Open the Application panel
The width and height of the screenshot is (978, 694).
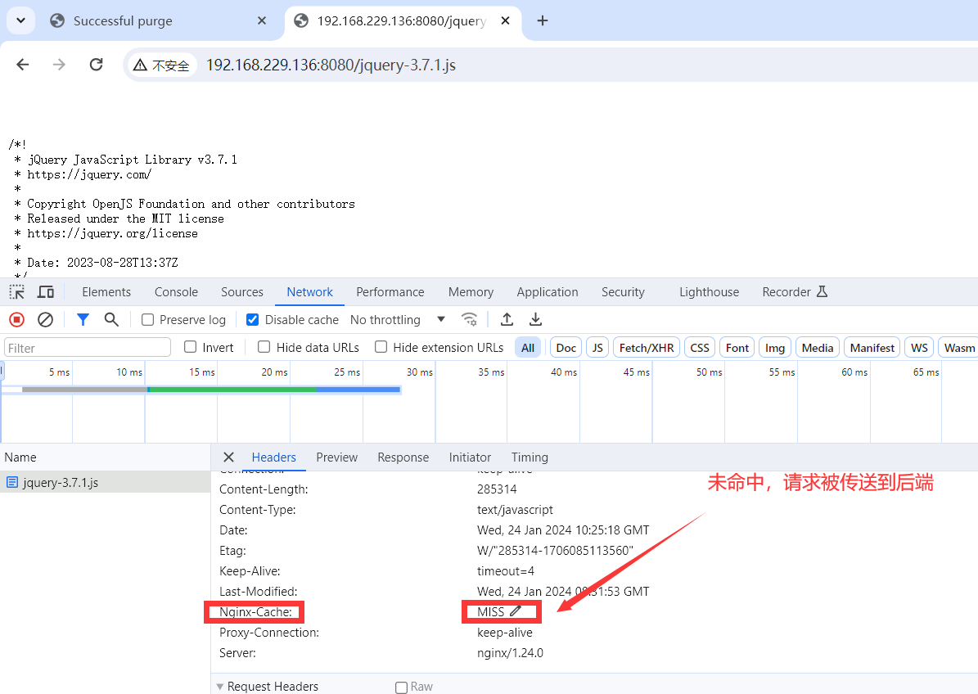point(548,292)
